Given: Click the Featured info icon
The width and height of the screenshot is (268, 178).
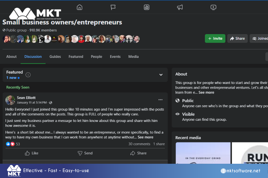Looking at the screenshot, I should pos(28,75).
